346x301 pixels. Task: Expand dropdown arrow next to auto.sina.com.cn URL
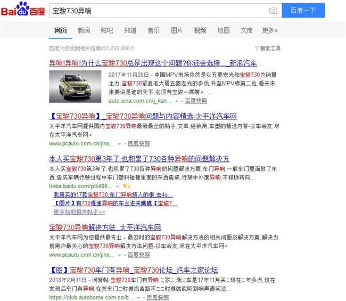[x=177, y=101]
